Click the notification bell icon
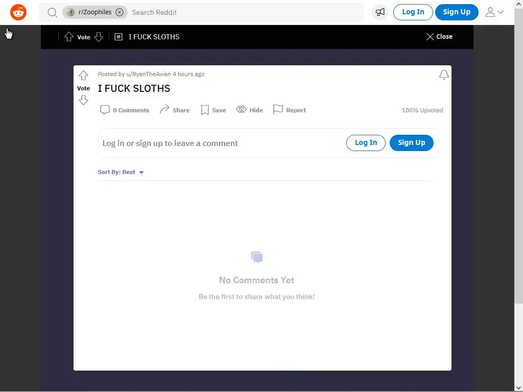 [444, 75]
